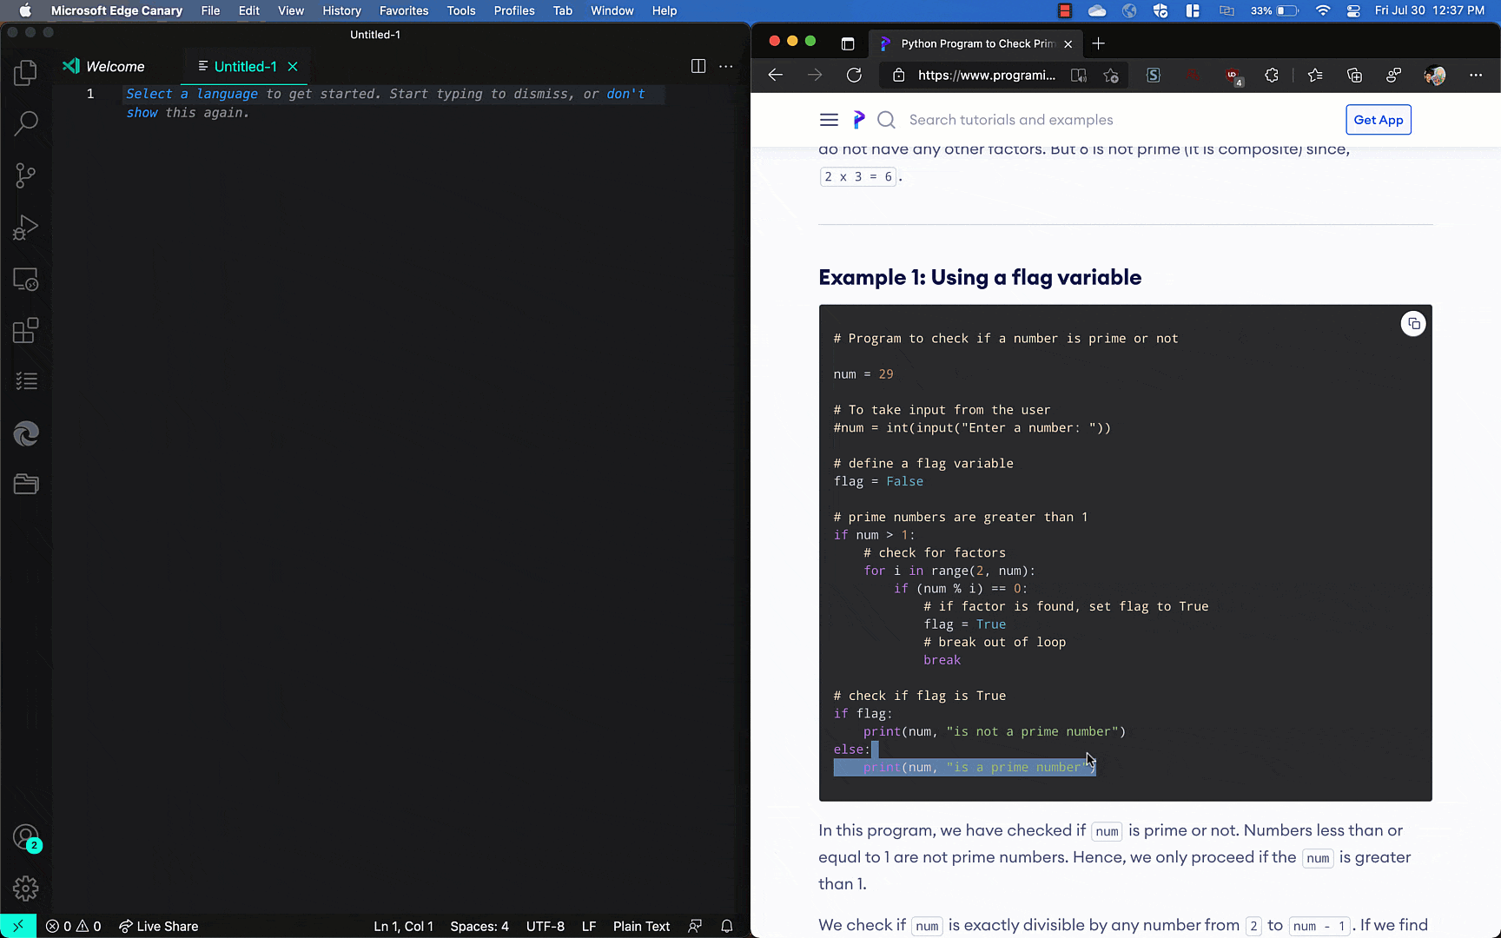Browse the Extensions marketplace

[25, 330]
